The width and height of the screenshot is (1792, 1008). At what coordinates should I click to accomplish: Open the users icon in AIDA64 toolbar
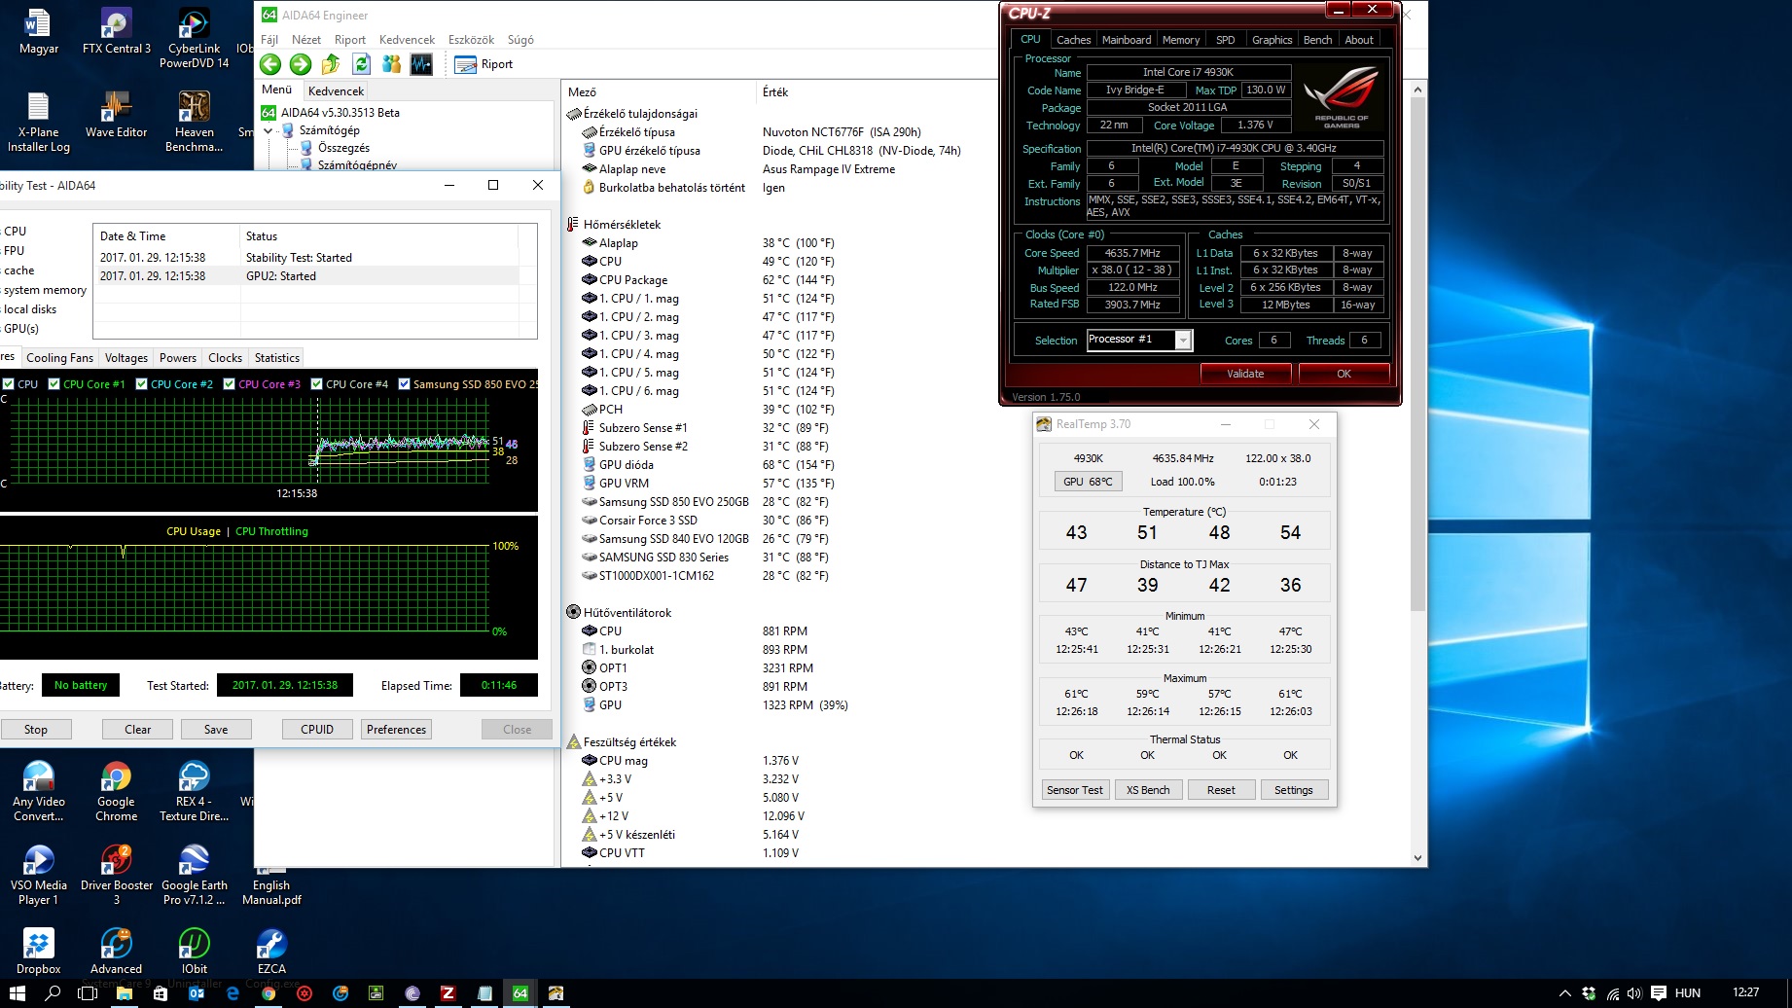coord(391,64)
